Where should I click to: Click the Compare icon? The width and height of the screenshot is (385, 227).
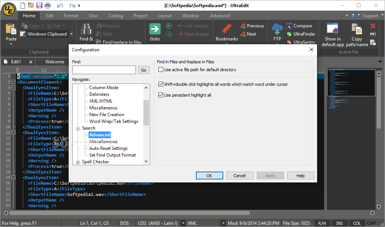[x=289, y=26]
